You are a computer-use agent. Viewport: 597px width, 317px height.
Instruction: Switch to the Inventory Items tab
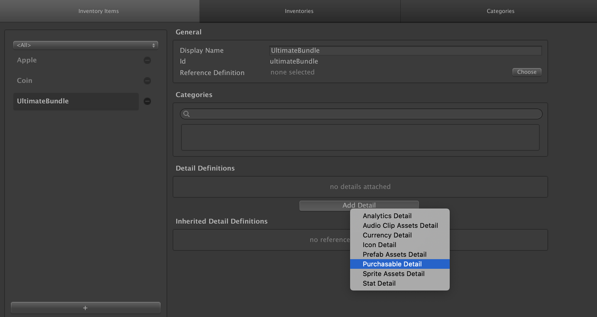coord(99,11)
